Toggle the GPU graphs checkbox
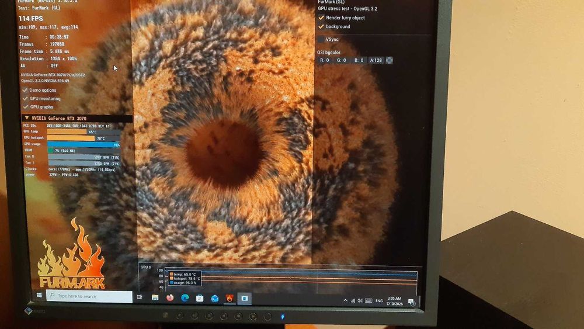Image resolution: width=584 pixels, height=329 pixels. tap(26, 106)
